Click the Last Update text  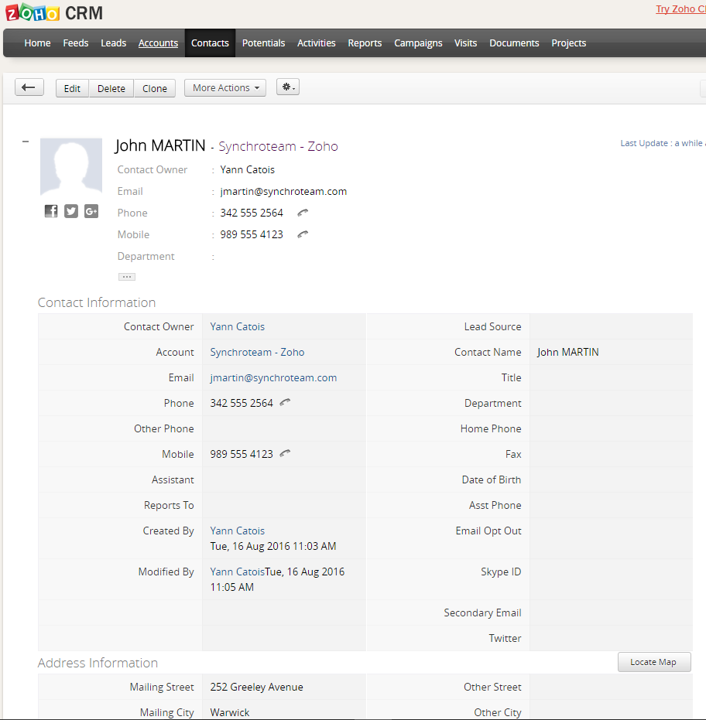pos(663,143)
